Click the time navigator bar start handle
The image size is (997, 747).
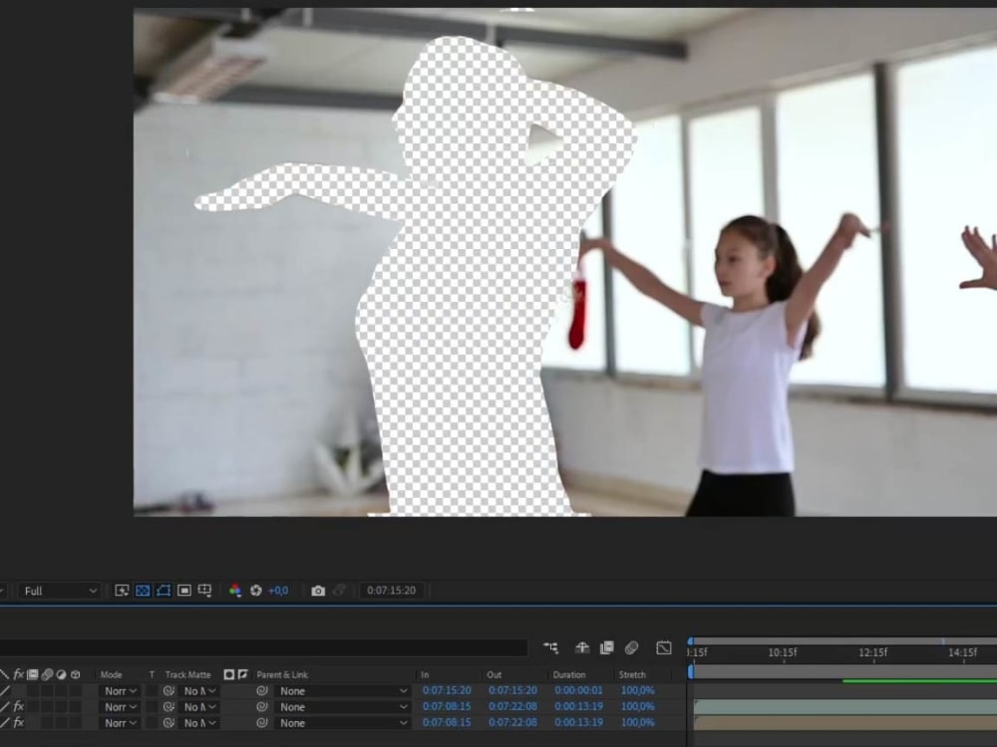[x=691, y=641]
